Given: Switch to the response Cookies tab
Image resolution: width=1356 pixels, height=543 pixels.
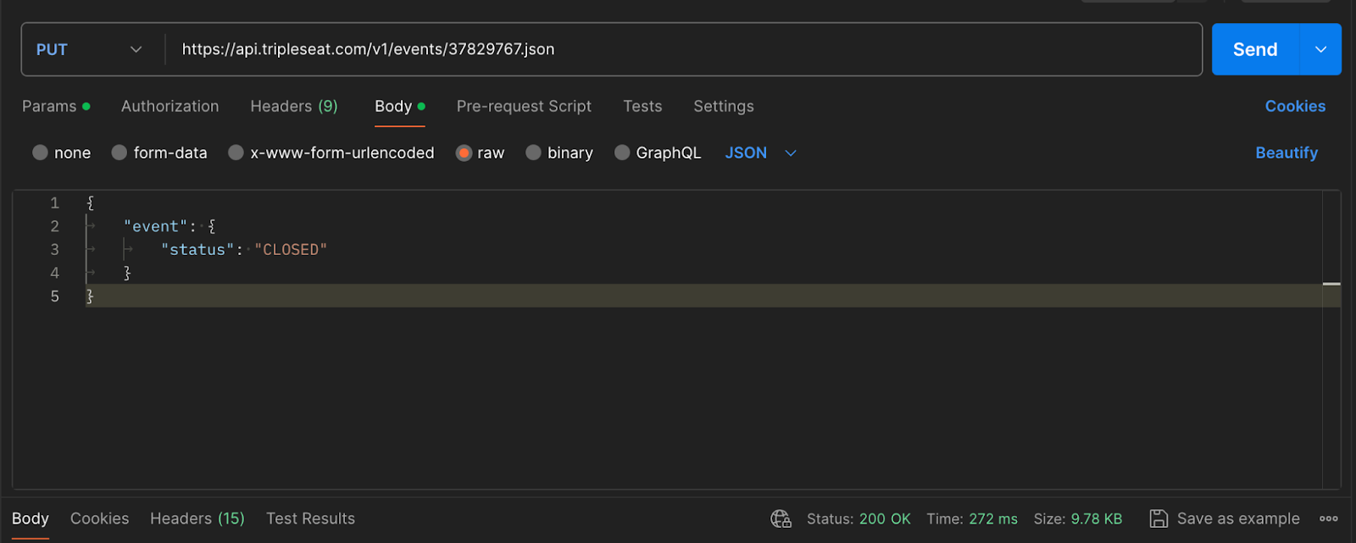Looking at the screenshot, I should click(x=99, y=518).
